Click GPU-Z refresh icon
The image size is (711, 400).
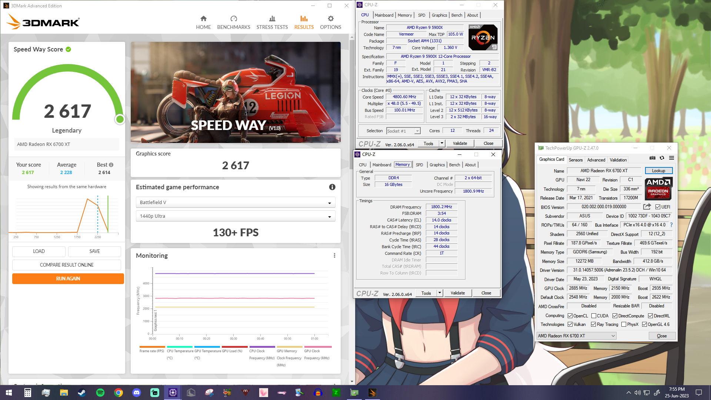coord(662,158)
